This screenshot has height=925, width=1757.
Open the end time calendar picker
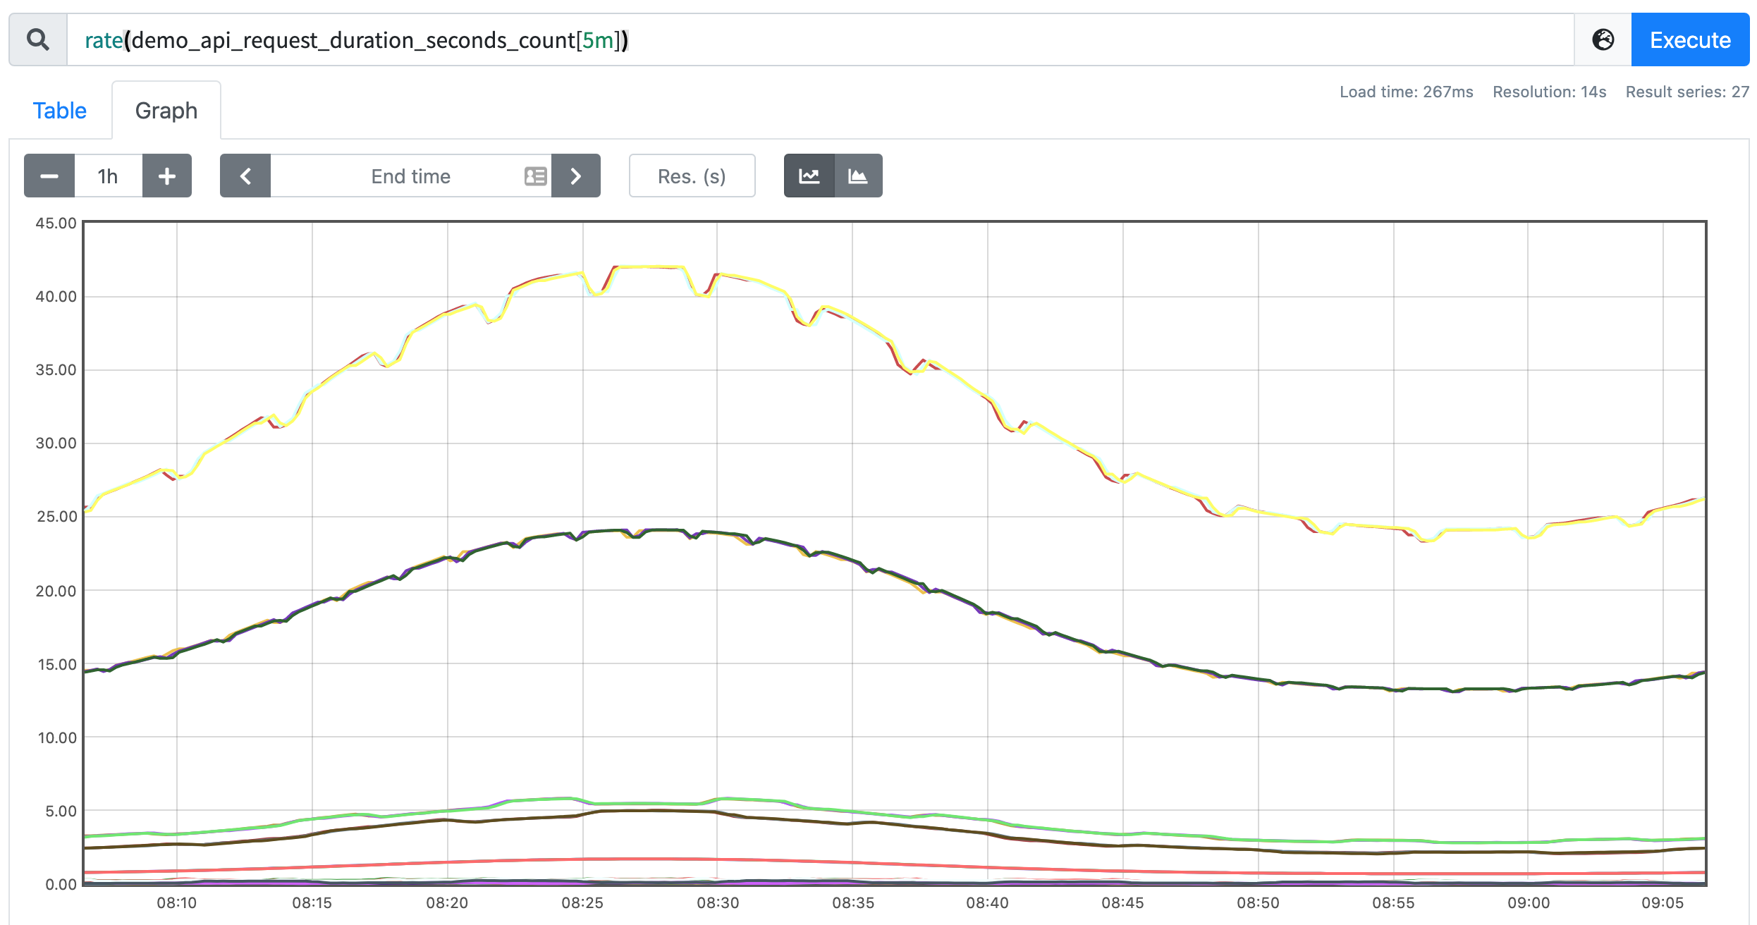tap(536, 176)
